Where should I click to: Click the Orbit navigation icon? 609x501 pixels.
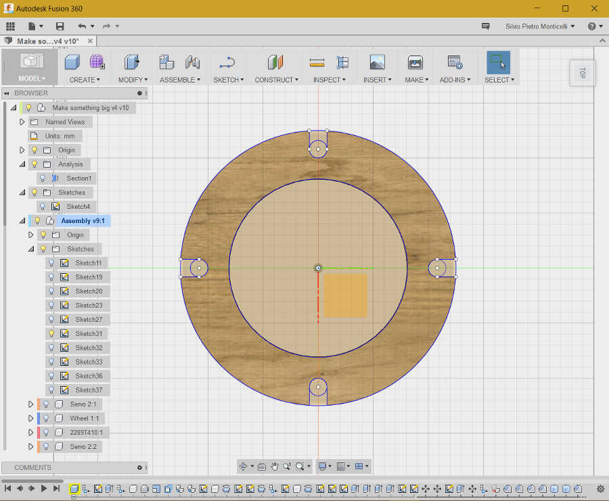243,466
